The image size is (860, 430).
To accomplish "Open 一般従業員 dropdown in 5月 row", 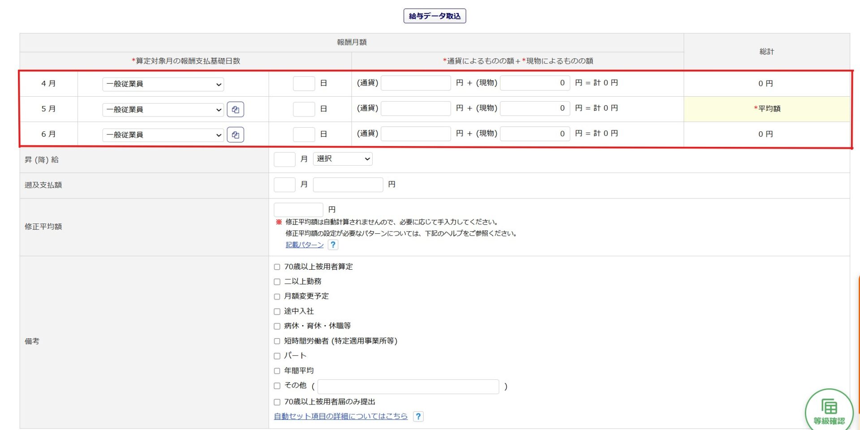I will (163, 110).
